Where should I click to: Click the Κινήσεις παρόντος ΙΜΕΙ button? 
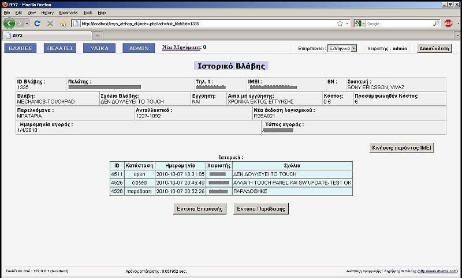point(401,148)
